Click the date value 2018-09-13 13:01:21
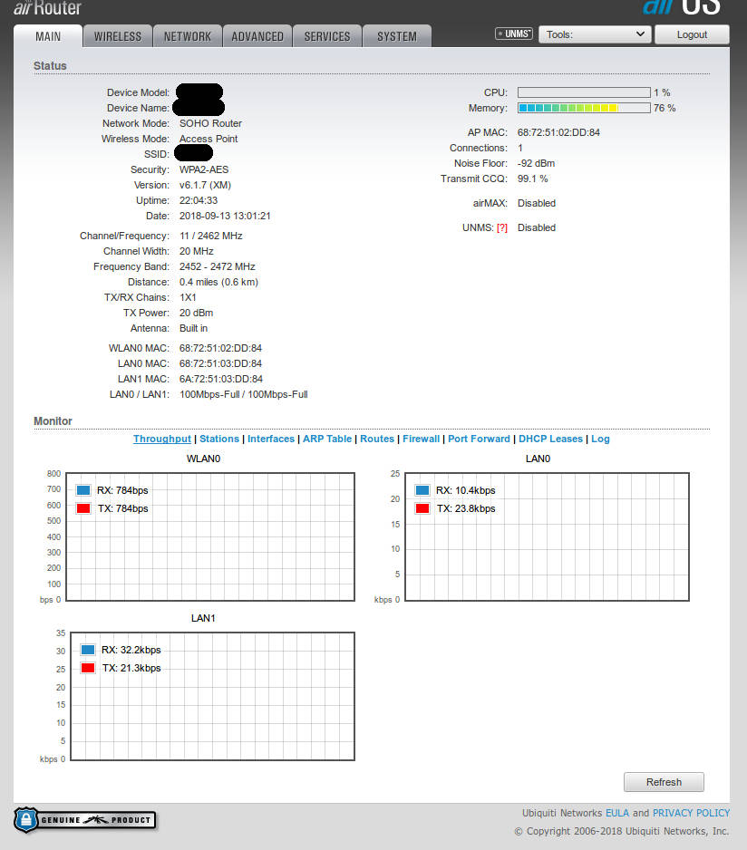 click(225, 216)
